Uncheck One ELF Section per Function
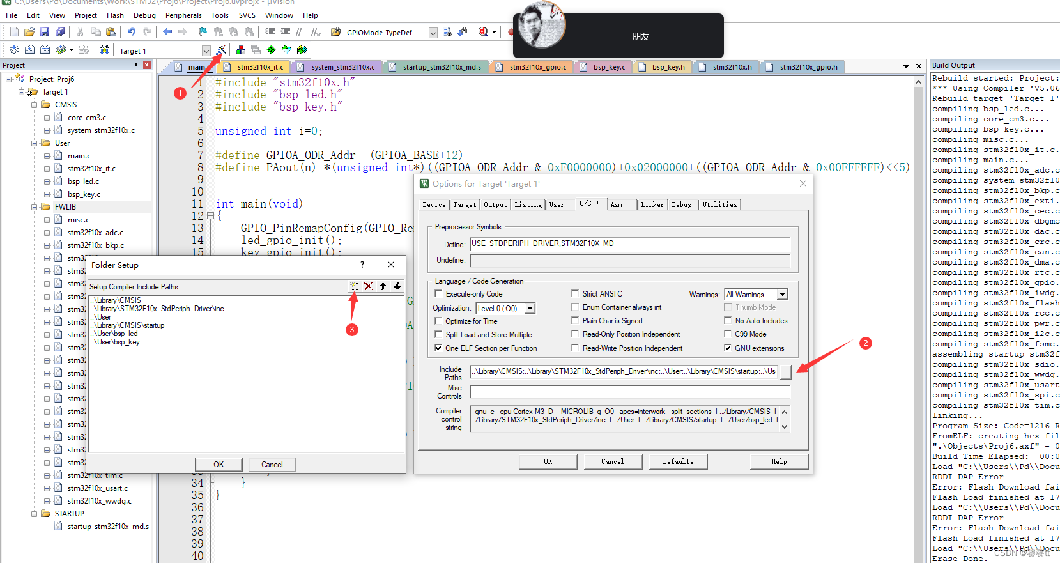The height and width of the screenshot is (563, 1060). [438, 348]
